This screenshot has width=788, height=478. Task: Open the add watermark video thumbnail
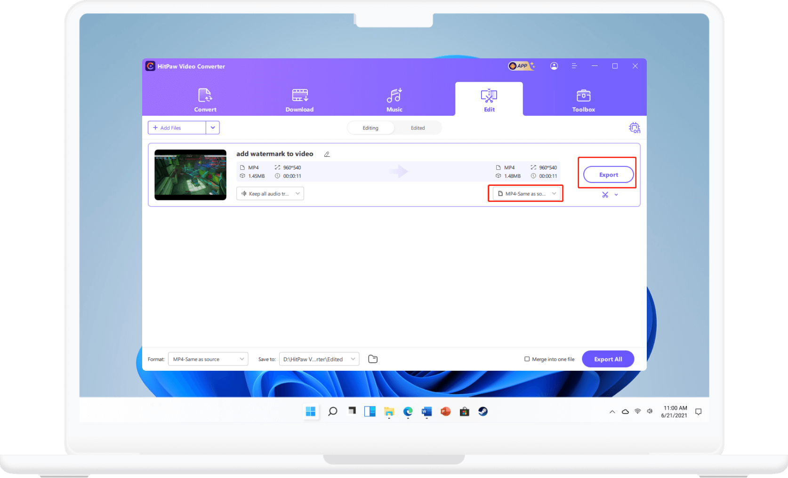[190, 175]
